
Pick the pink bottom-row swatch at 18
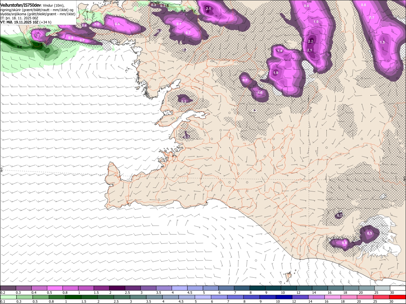(x=349, y=297)
